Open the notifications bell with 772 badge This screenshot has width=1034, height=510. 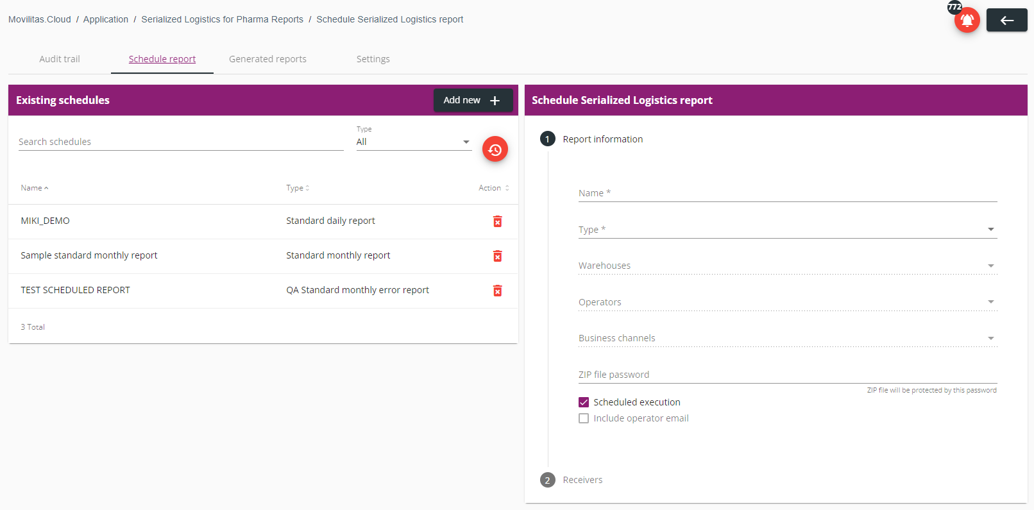point(967,20)
